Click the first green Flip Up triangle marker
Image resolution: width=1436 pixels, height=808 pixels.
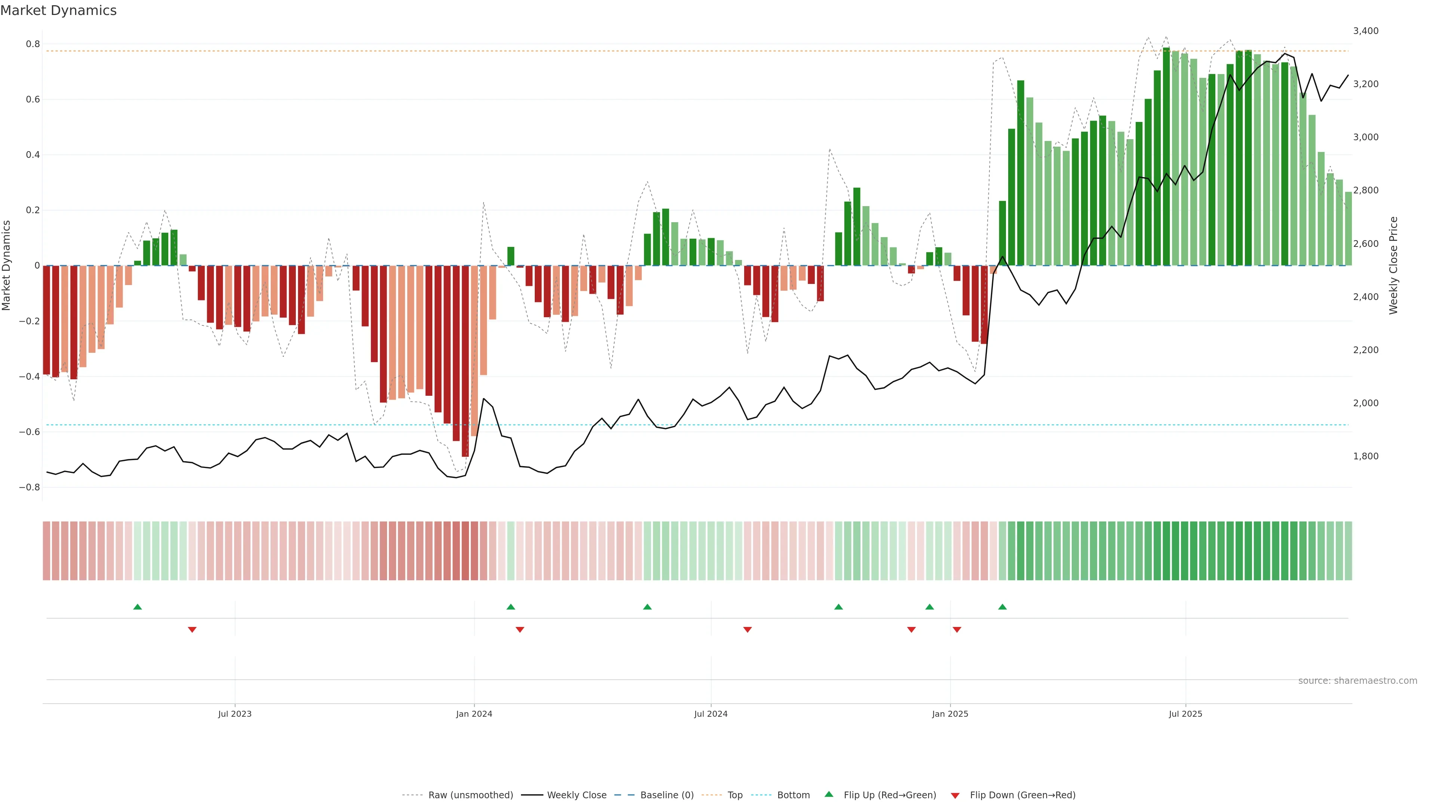click(x=138, y=607)
